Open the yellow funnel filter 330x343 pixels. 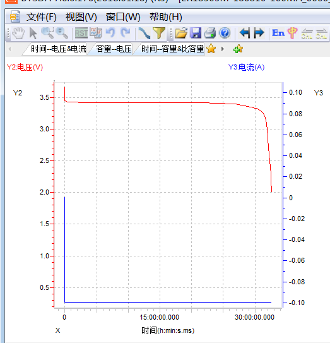(159, 33)
